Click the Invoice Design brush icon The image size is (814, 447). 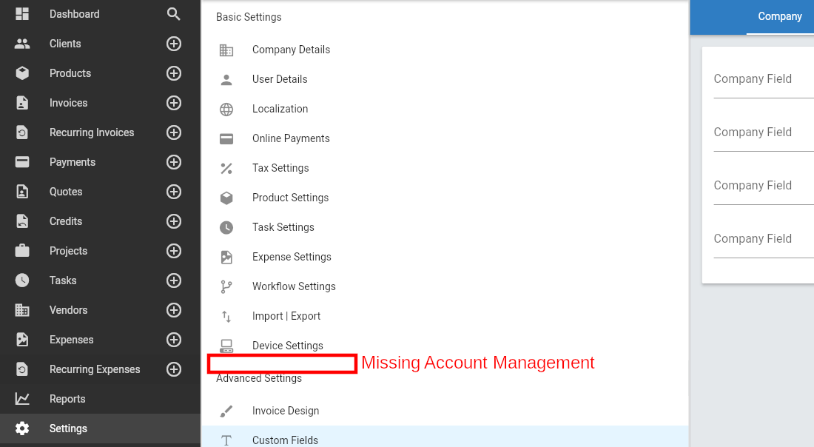226,411
